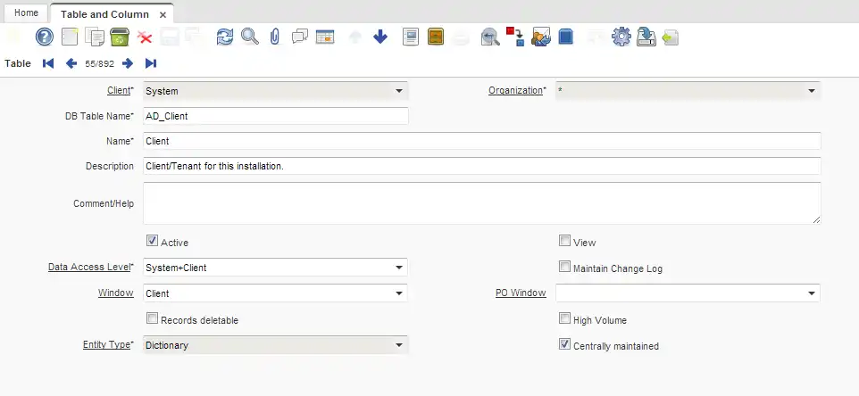859x396 pixels.
Task: Enable the Maintain Change Log checkbox
Action: [x=564, y=267]
